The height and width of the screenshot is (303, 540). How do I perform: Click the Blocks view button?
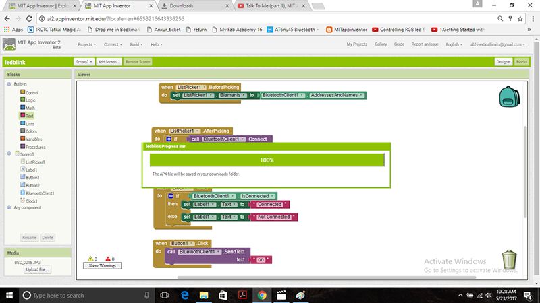click(522, 62)
